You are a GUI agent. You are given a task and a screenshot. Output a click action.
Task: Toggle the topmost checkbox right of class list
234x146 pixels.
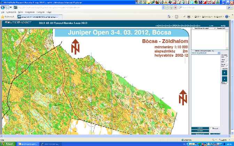[x=227, y=57]
